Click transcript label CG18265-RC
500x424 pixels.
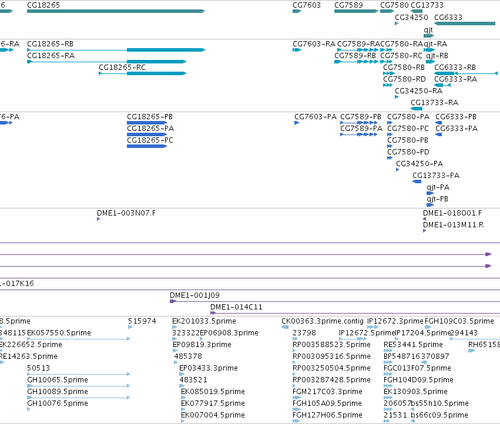point(122,68)
